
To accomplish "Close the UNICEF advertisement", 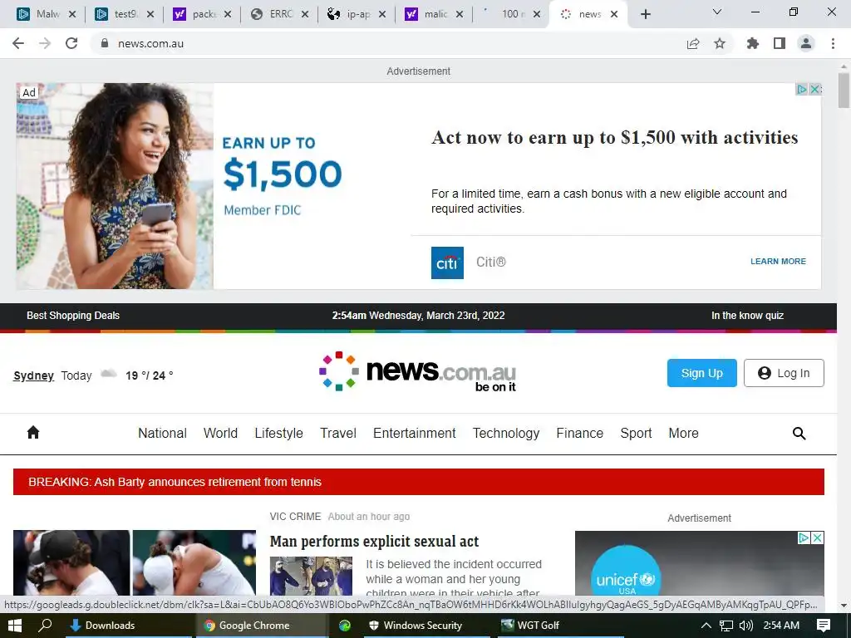I will tap(818, 537).
